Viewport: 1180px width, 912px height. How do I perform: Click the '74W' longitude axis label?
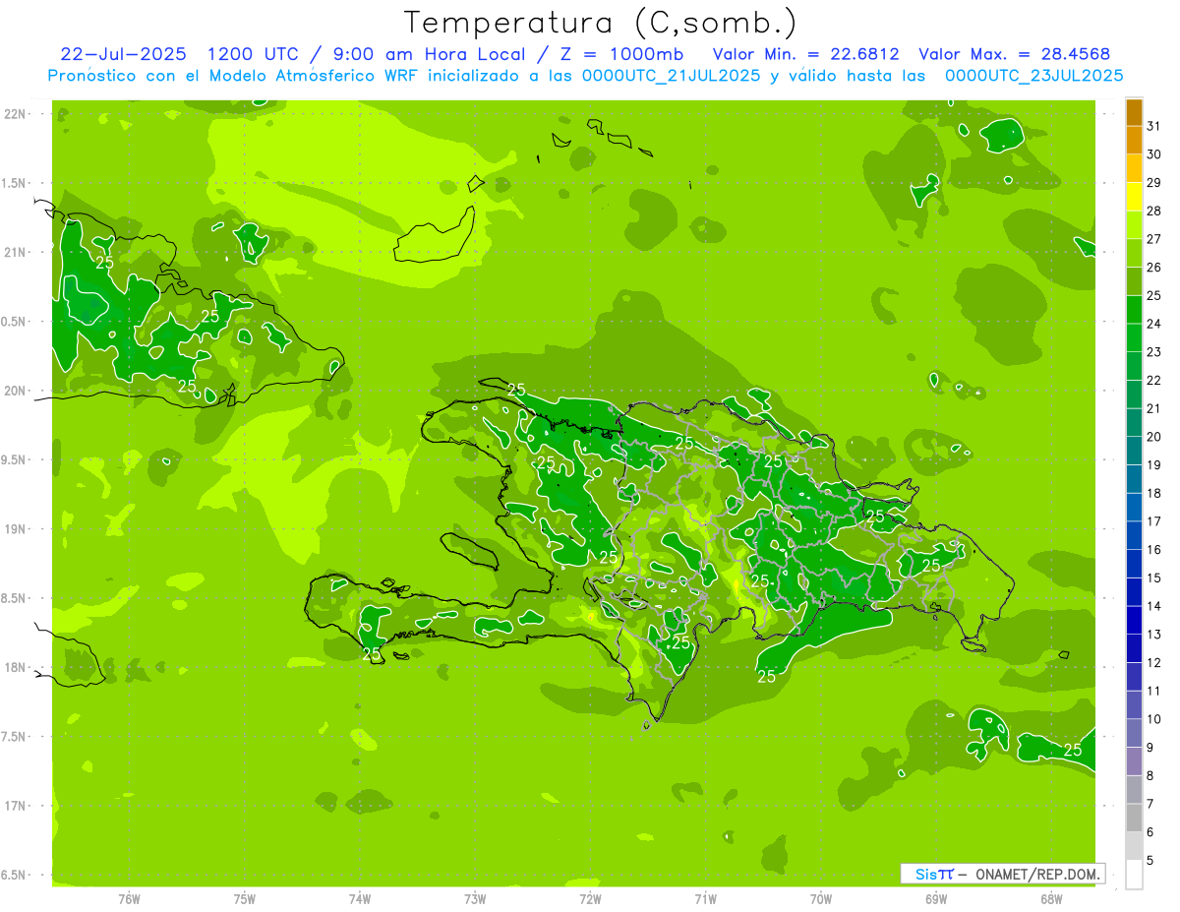point(360,898)
